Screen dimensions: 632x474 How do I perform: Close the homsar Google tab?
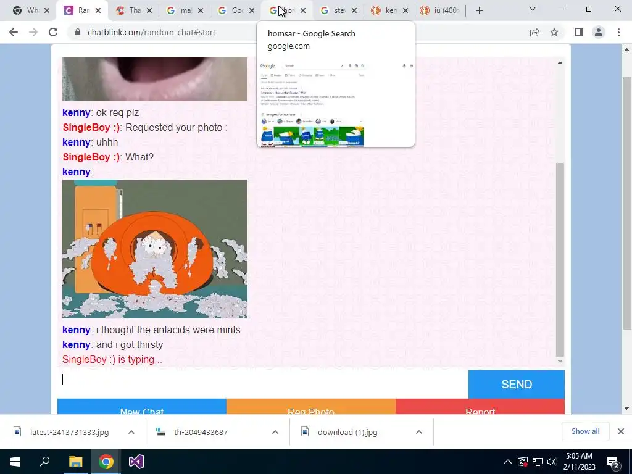coord(303,11)
